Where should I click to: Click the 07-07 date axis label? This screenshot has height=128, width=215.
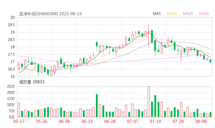pos(132,121)
